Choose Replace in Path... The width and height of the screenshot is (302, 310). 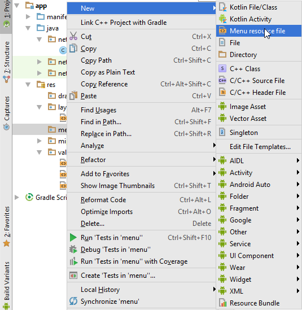[141, 134]
